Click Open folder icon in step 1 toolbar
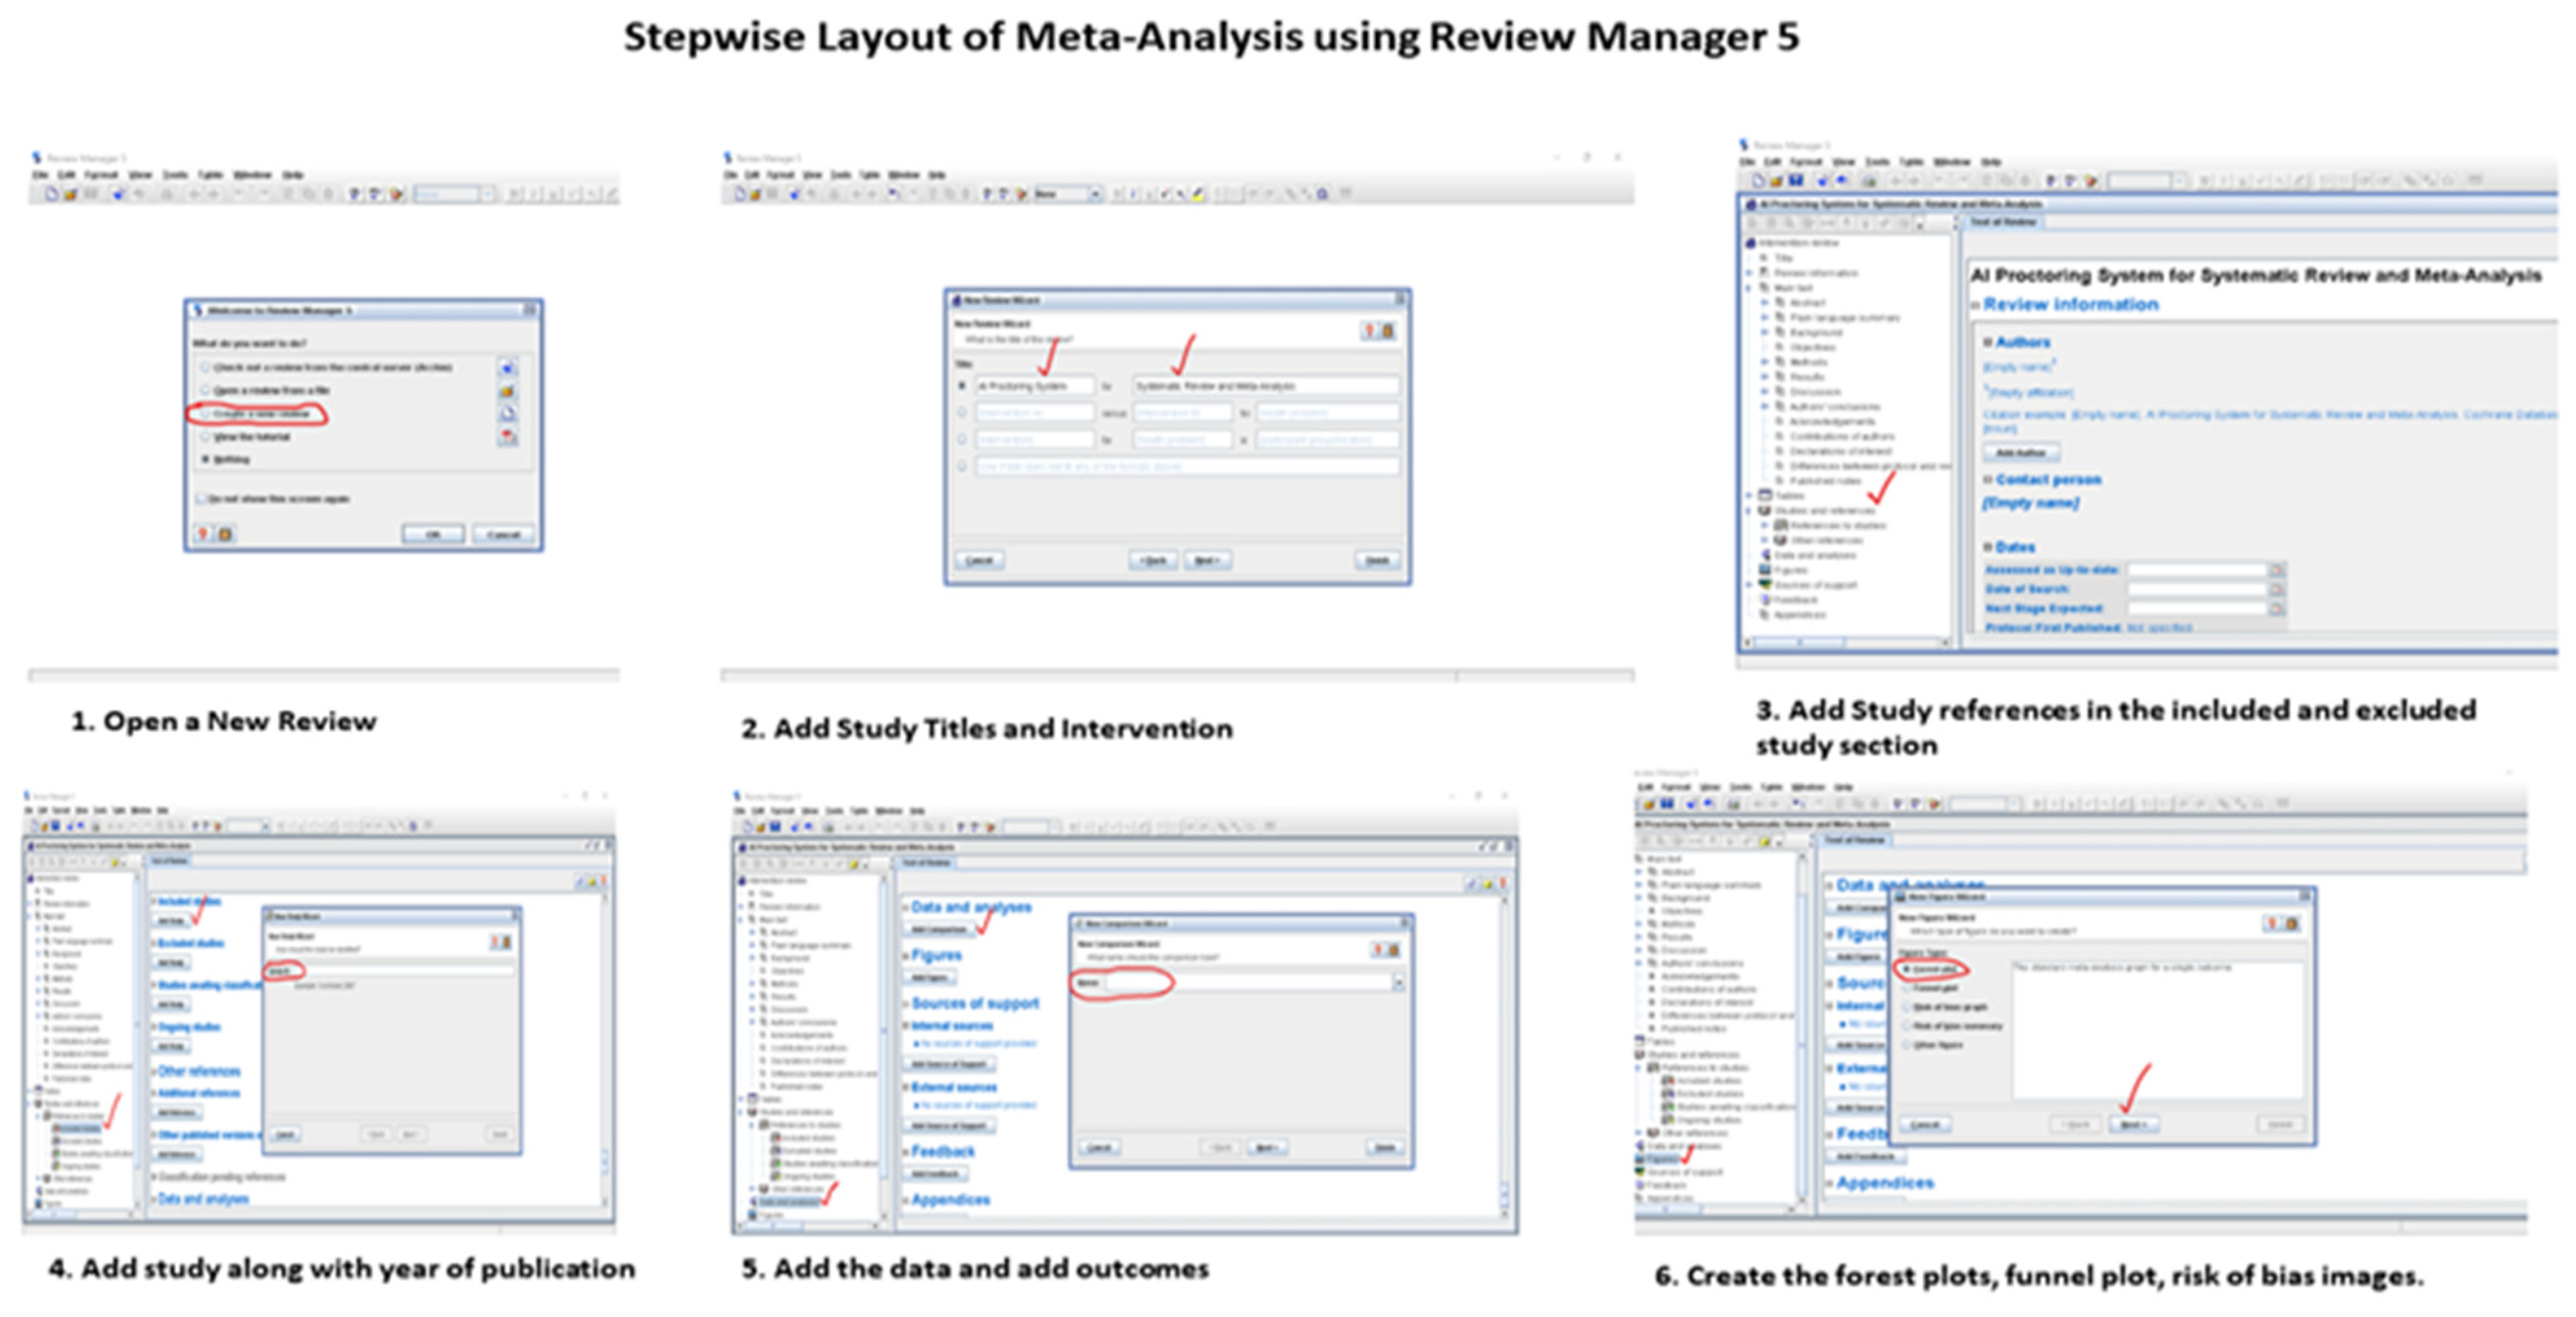Image resolution: width=2576 pixels, height=1317 pixels. coord(71,194)
